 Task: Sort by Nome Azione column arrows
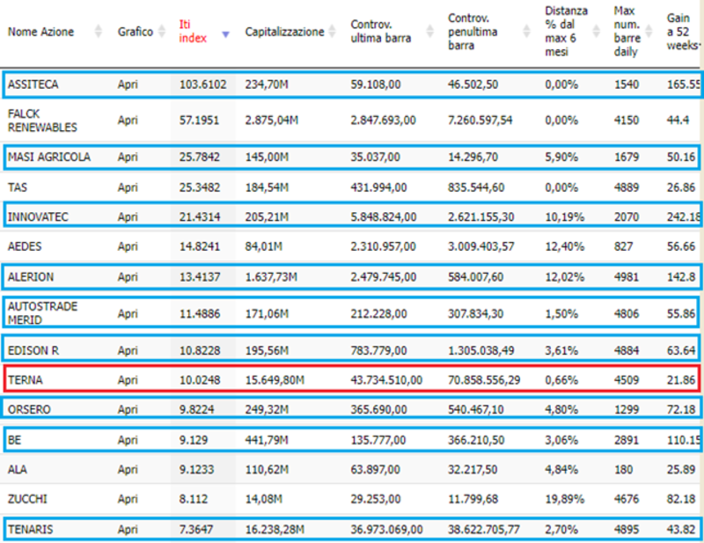98,32
